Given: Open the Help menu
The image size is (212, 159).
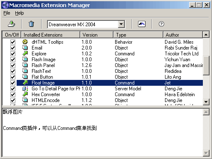Looking at the screenshot, I should click(20, 13).
